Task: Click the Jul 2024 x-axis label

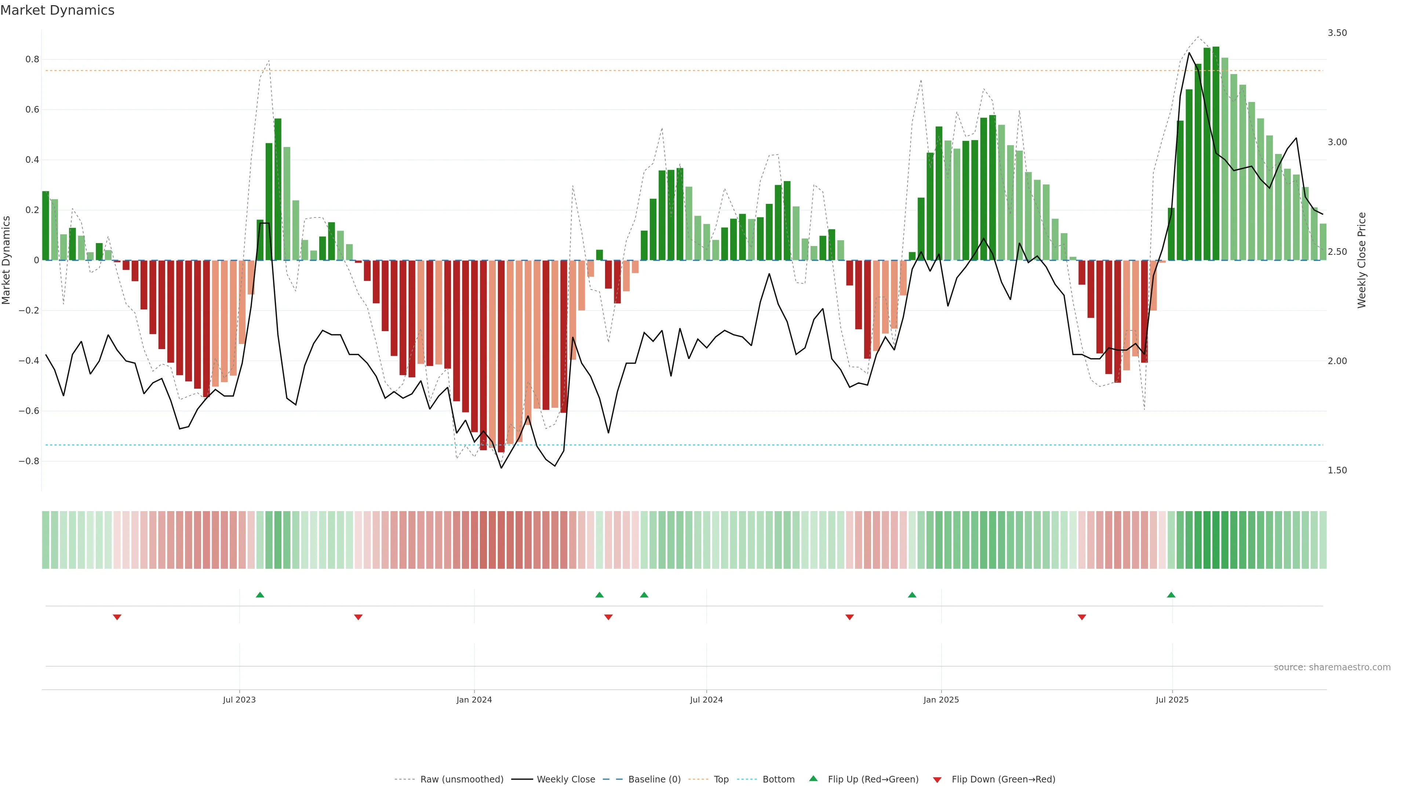Action: (706, 700)
